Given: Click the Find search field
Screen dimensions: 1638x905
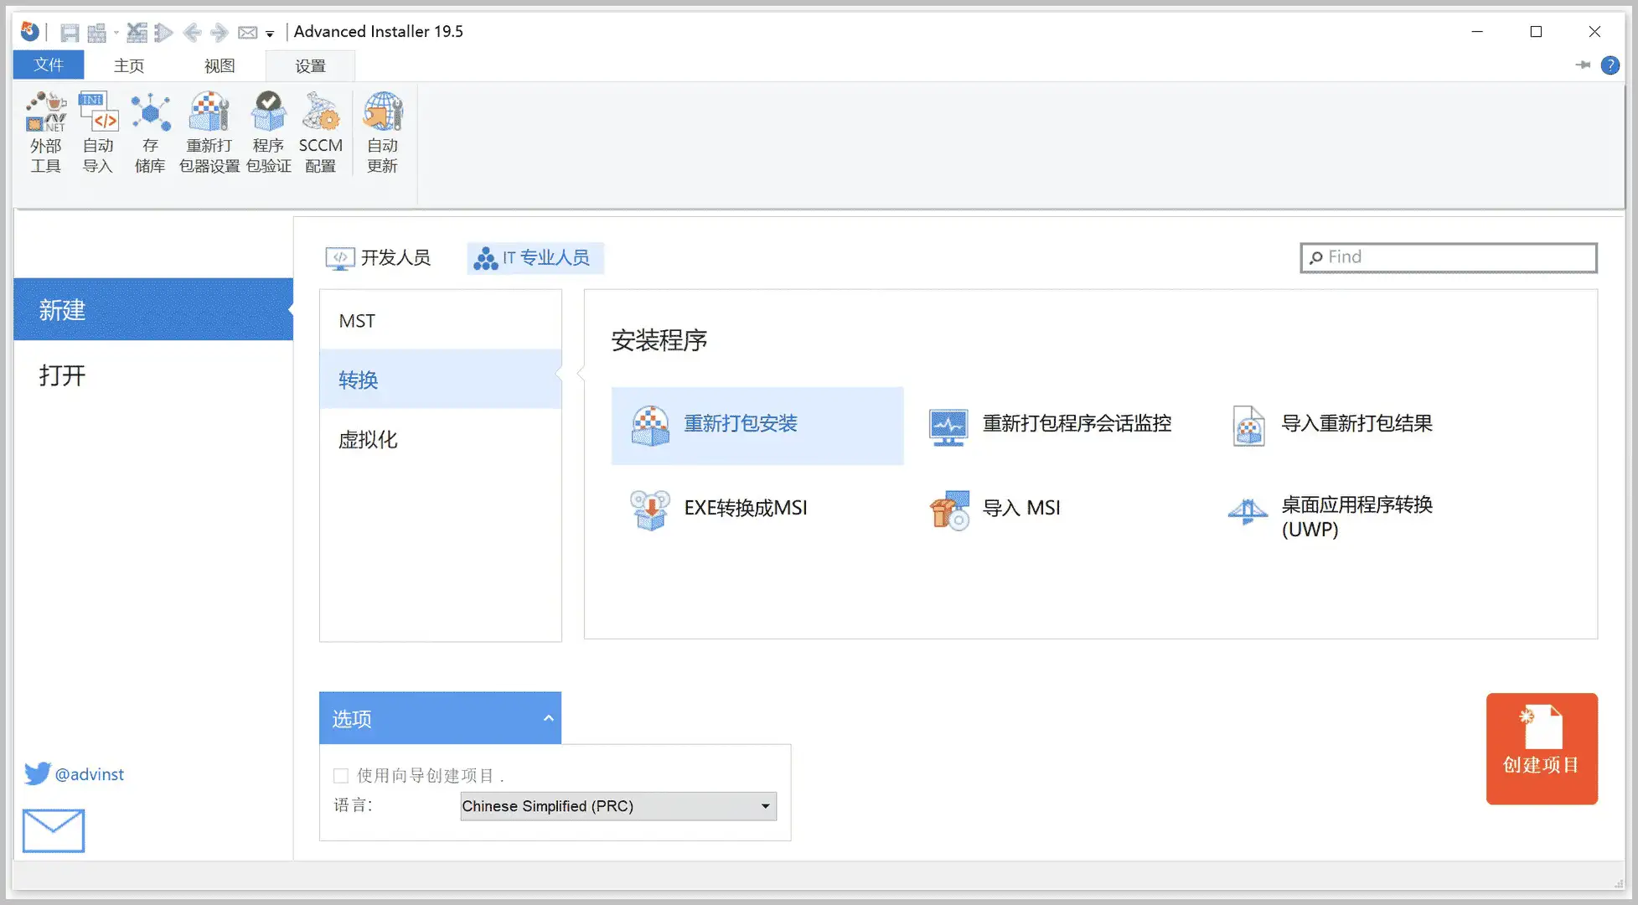Looking at the screenshot, I should pyautogui.click(x=1449, y=257).
